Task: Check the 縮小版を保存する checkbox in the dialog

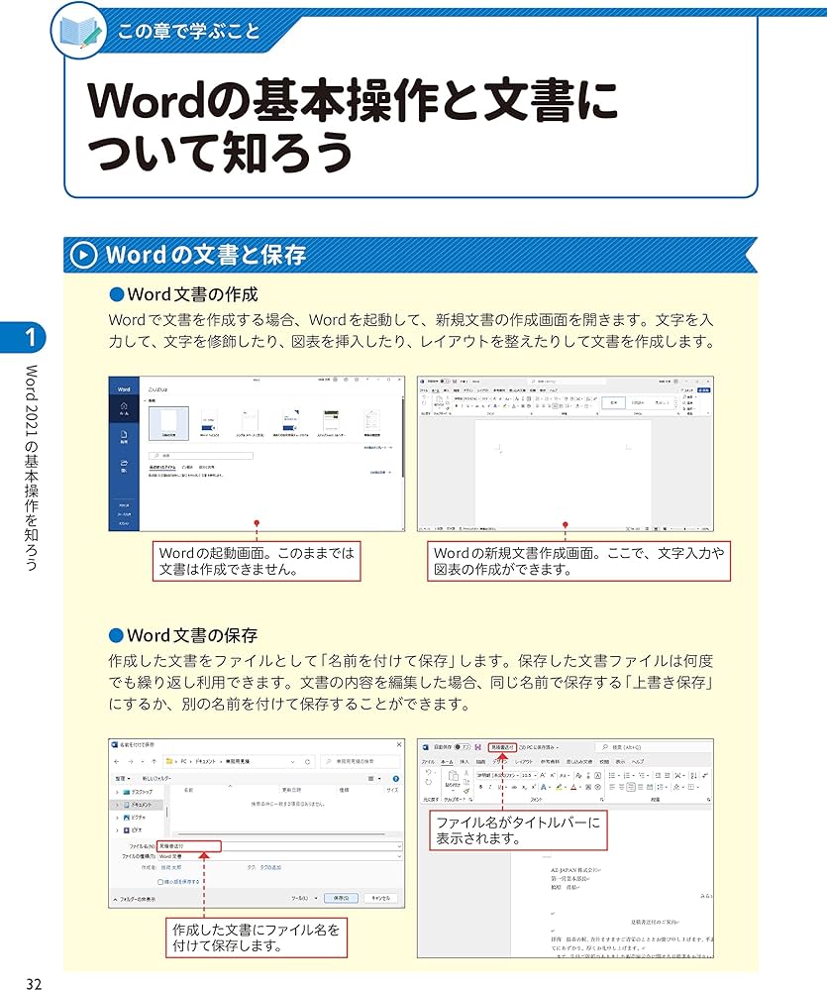Action: coord(158,881)
